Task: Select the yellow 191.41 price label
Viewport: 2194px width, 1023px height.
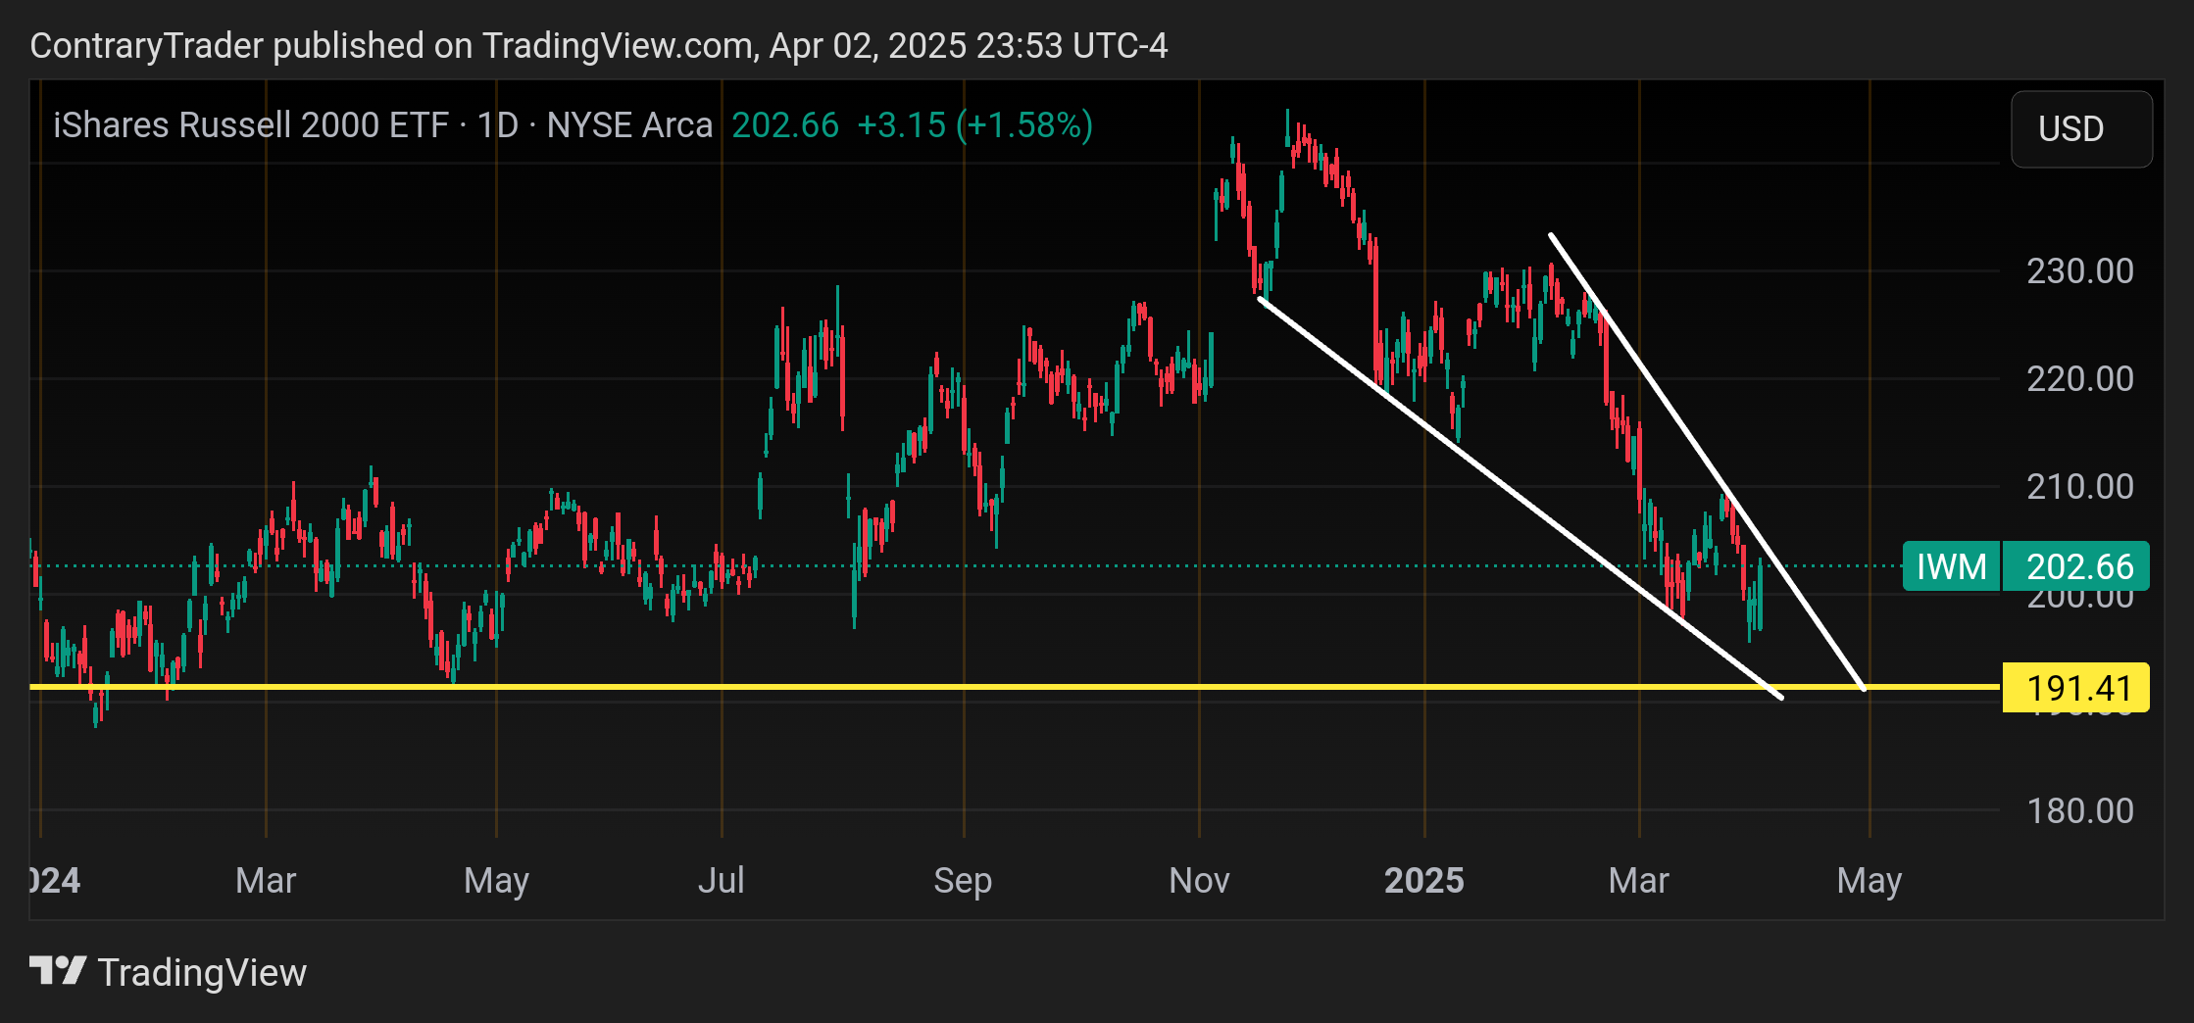Action: click(x=2075, y=688)
